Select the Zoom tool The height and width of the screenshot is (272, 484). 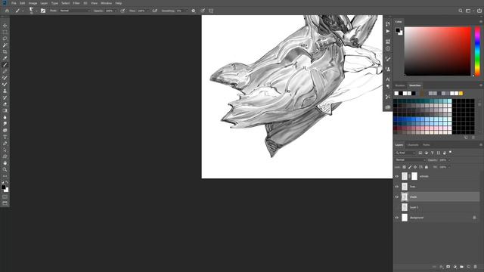point(5,169)
